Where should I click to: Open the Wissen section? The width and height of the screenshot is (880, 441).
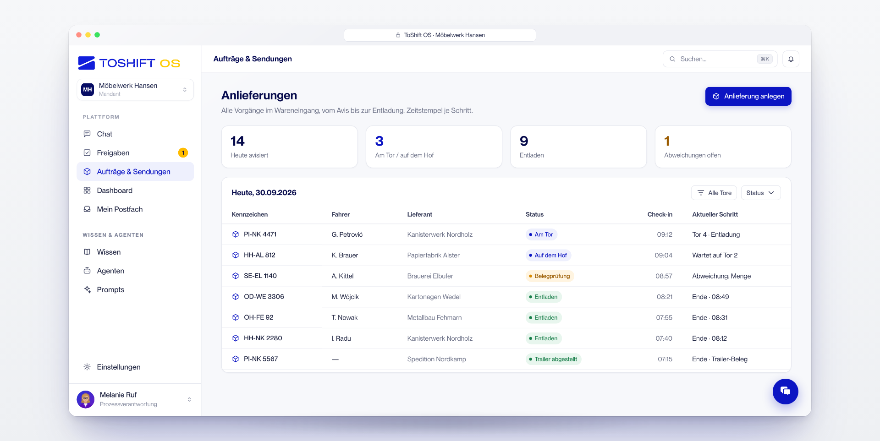135,252
